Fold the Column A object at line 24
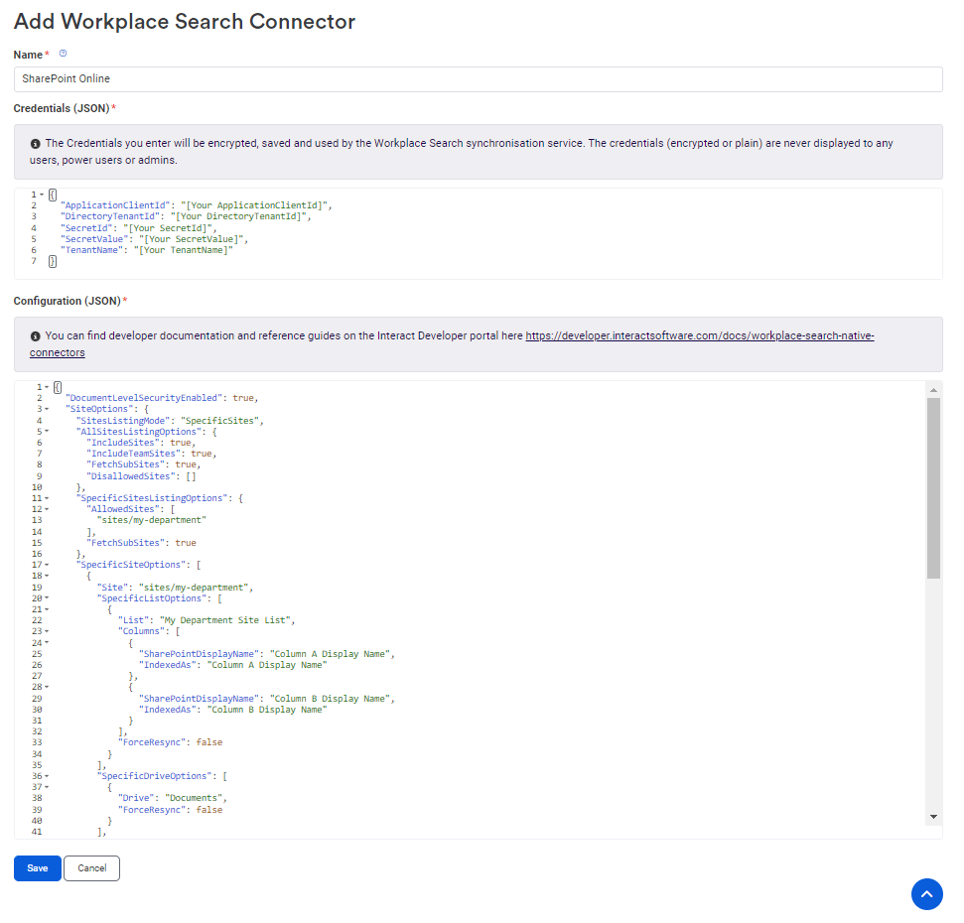964x923 pixels. pyautogui.click(x=47, y=643)
